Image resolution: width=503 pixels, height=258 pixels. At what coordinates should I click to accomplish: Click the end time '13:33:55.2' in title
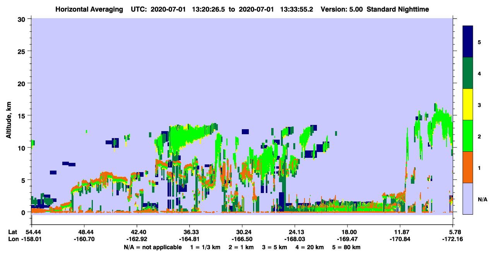297,9
